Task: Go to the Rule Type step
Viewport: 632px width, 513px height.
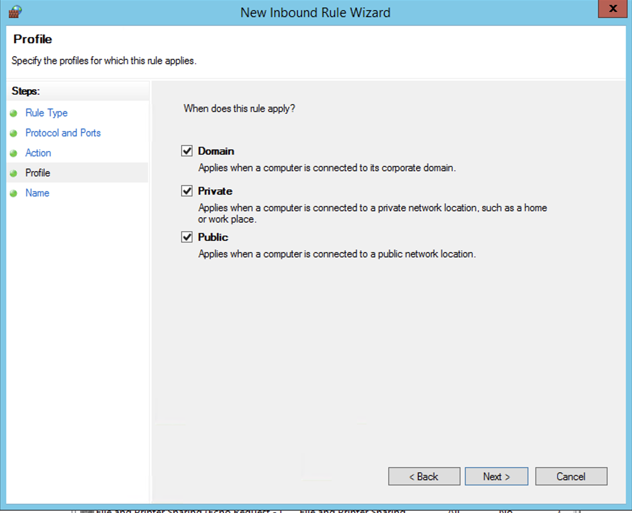Action: pyautogui.click(x=47, y=113)
